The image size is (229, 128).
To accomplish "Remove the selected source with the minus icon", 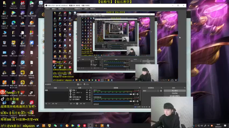I will coord(74,104).
